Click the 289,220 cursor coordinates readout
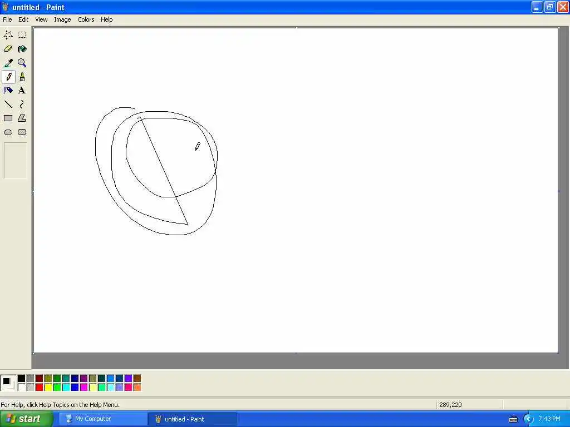Screen dimensions: 570x427 point(450,405)
